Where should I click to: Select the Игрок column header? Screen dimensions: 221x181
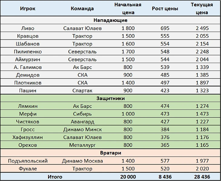[x=28, y=8]
